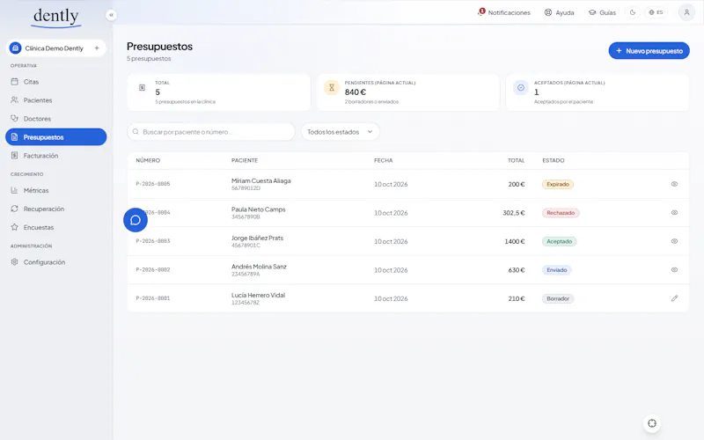Click the Aceptados check-circle icon
The height and width of the screenshot is (440, 704).
pyautogui.click(x=521, y=87)
